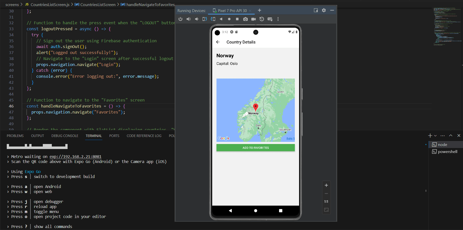Open the PROBLEMS panel tab
The height and width of the screenshot is (230, 463).
[x=15, y=136]
